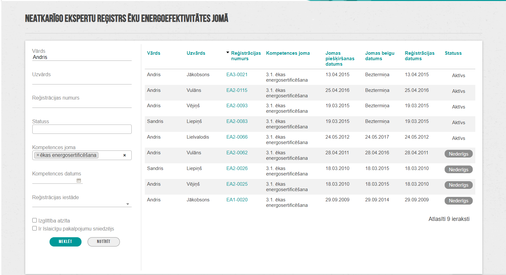This screenshot has width=506, height=275.
Task: Open registration link EA2-0066
Action: 237,137
